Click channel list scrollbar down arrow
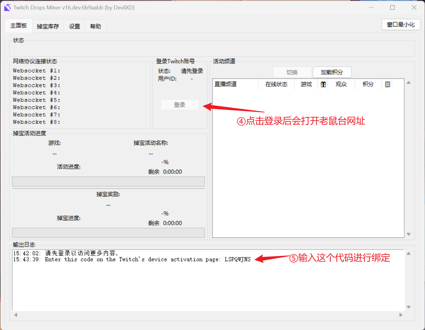Image resolution: width=425 pixels, height=330 pixels. click(408, 234)
